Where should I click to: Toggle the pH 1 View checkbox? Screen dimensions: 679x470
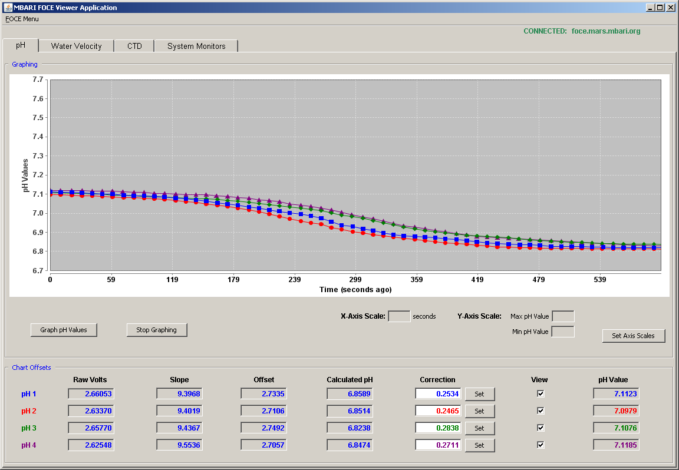tap(540, 394)
